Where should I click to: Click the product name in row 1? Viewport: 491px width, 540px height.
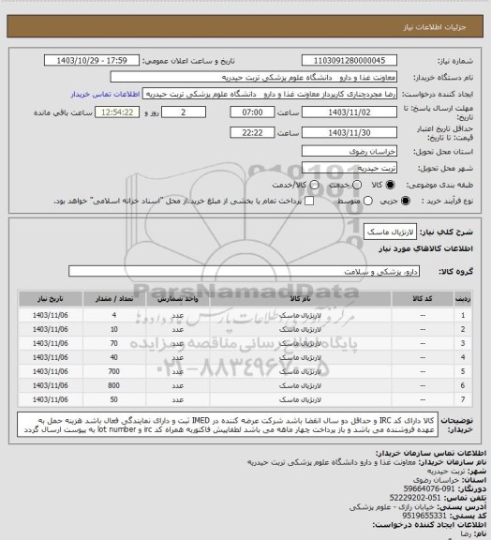300,315
